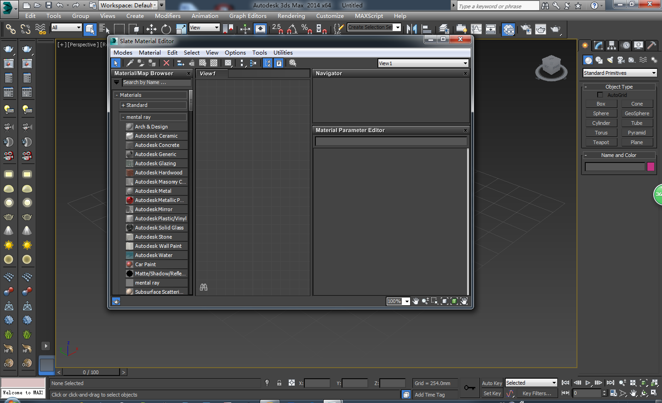Select the Pick Material from Object eyedropper

pos(130,63)
